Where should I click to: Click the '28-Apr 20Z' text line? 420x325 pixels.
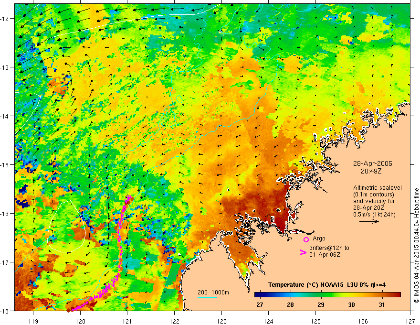pyautogui.click(x=368, y=208)
